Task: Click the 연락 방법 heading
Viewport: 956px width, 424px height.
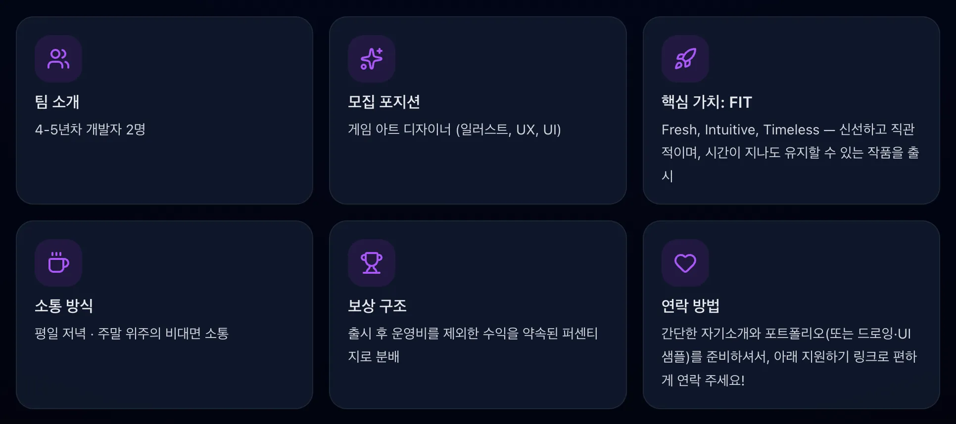Action: pos(690,306)
